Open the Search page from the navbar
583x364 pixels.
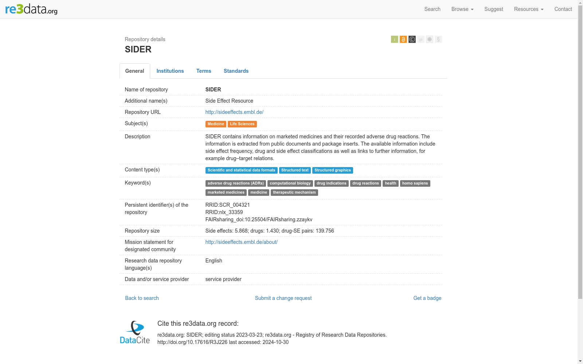[x=432, y=9]
